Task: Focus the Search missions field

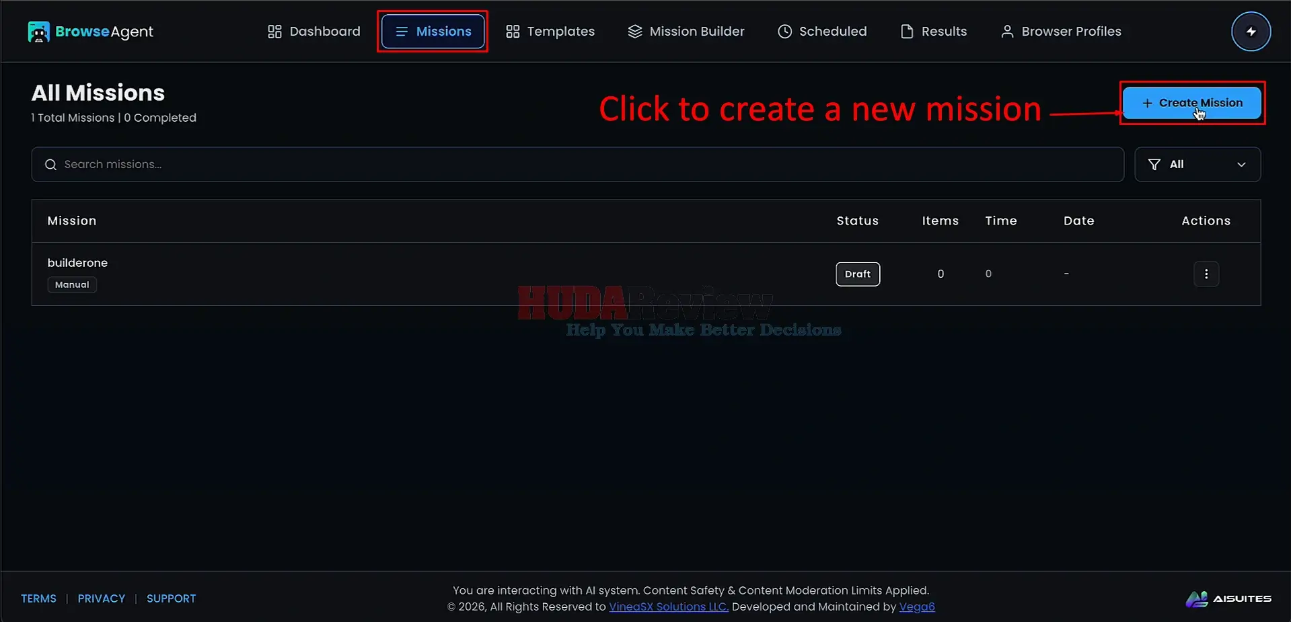Action: point(577,165)
